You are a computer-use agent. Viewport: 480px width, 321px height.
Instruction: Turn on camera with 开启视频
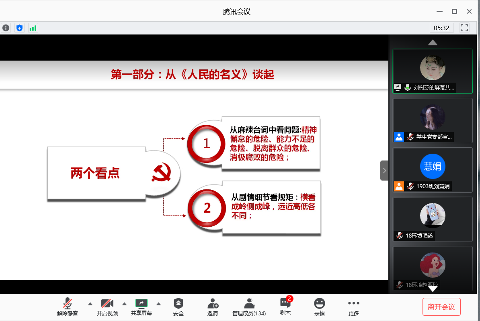107,307
